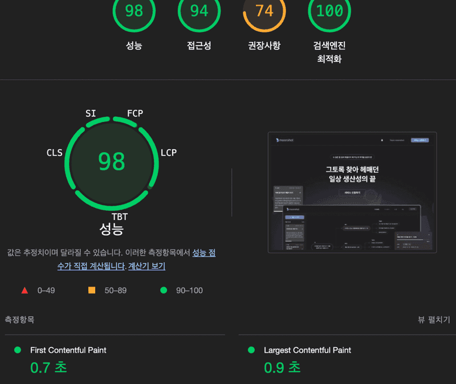Viewport: 456px width, 384px height.
Task: Click the orange 권장사항 gauge showing 74
Action: coord(264,11)
